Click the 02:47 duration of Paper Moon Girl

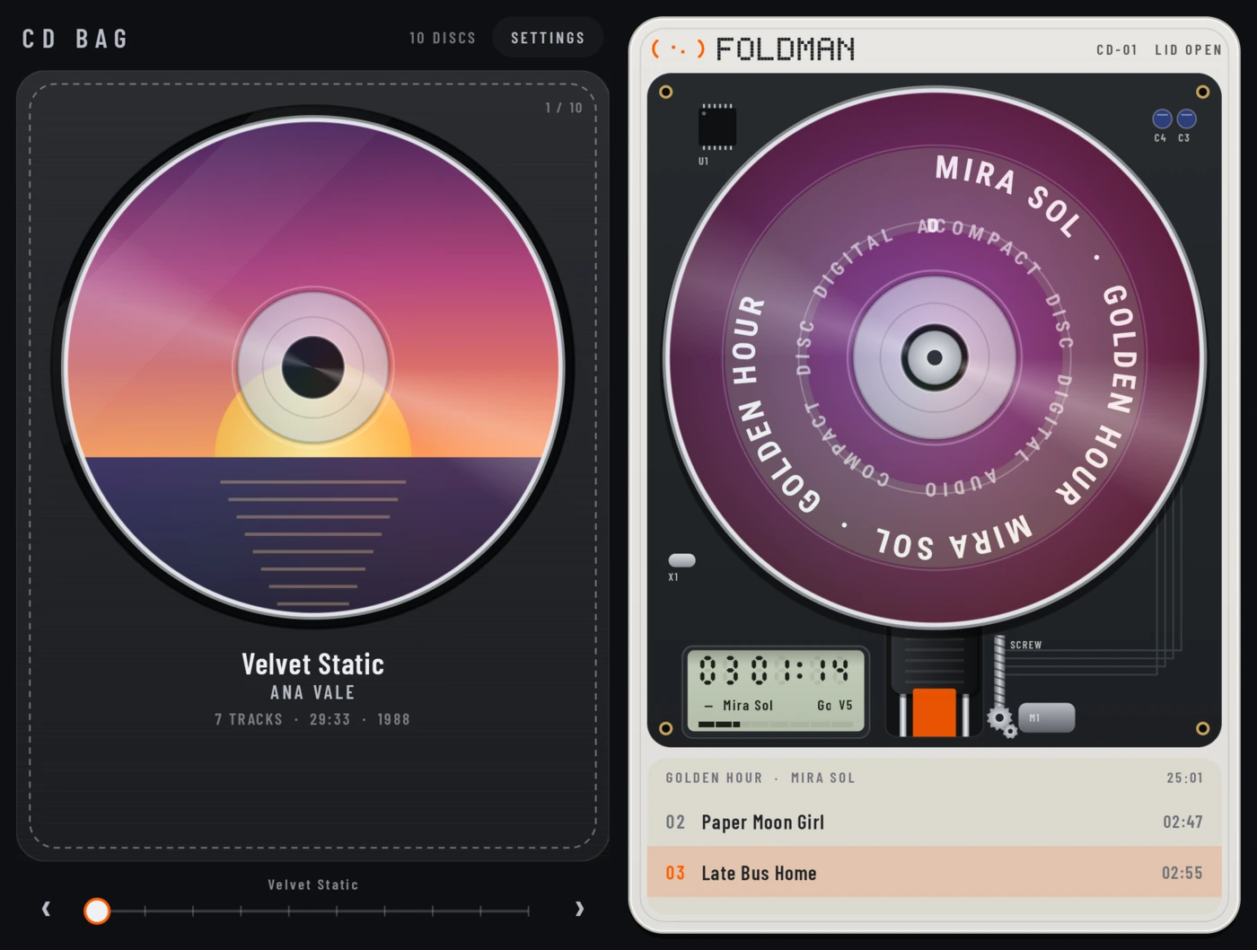[1182, 822]
